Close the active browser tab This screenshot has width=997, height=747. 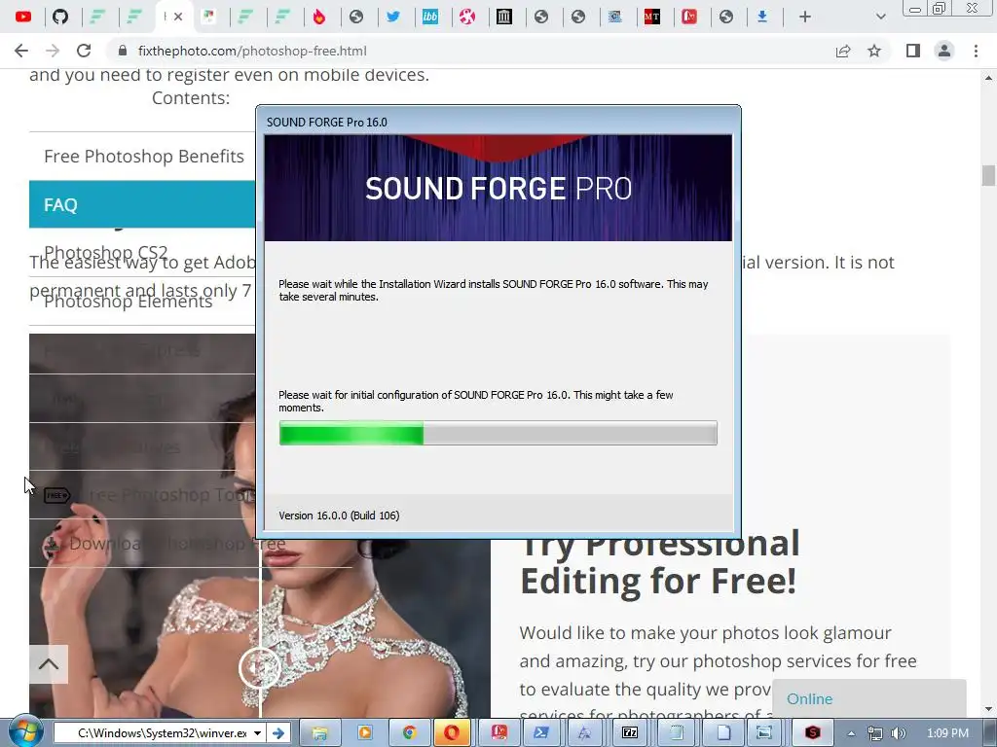(x=179, y=17)
